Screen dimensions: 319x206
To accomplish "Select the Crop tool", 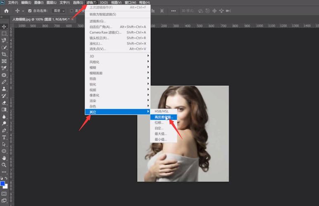I will click(x=4, y=54).
